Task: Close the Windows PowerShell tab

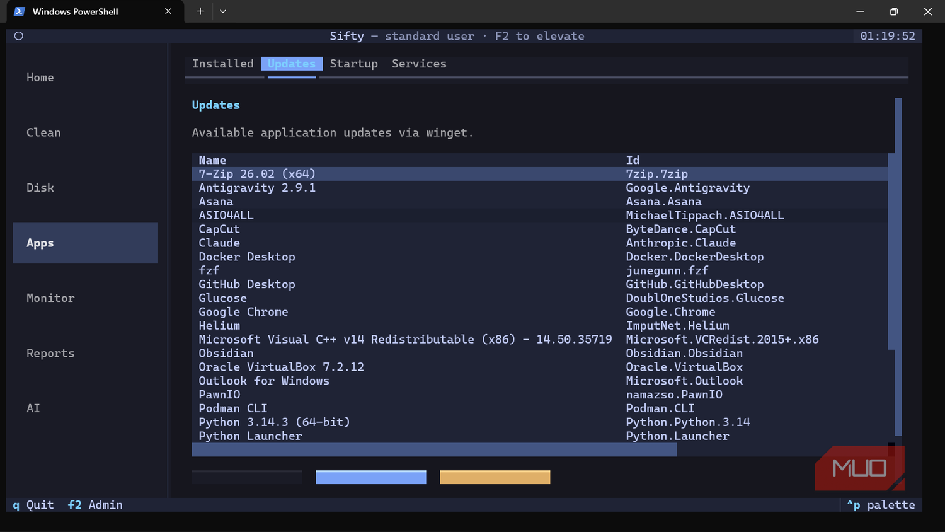Action: 168,11
